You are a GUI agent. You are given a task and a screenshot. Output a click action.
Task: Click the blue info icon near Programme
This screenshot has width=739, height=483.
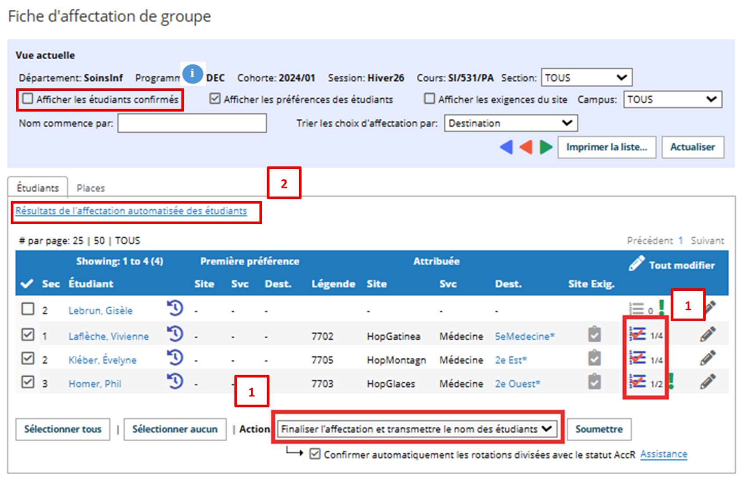pyautogui.click(x=192, y=74)
